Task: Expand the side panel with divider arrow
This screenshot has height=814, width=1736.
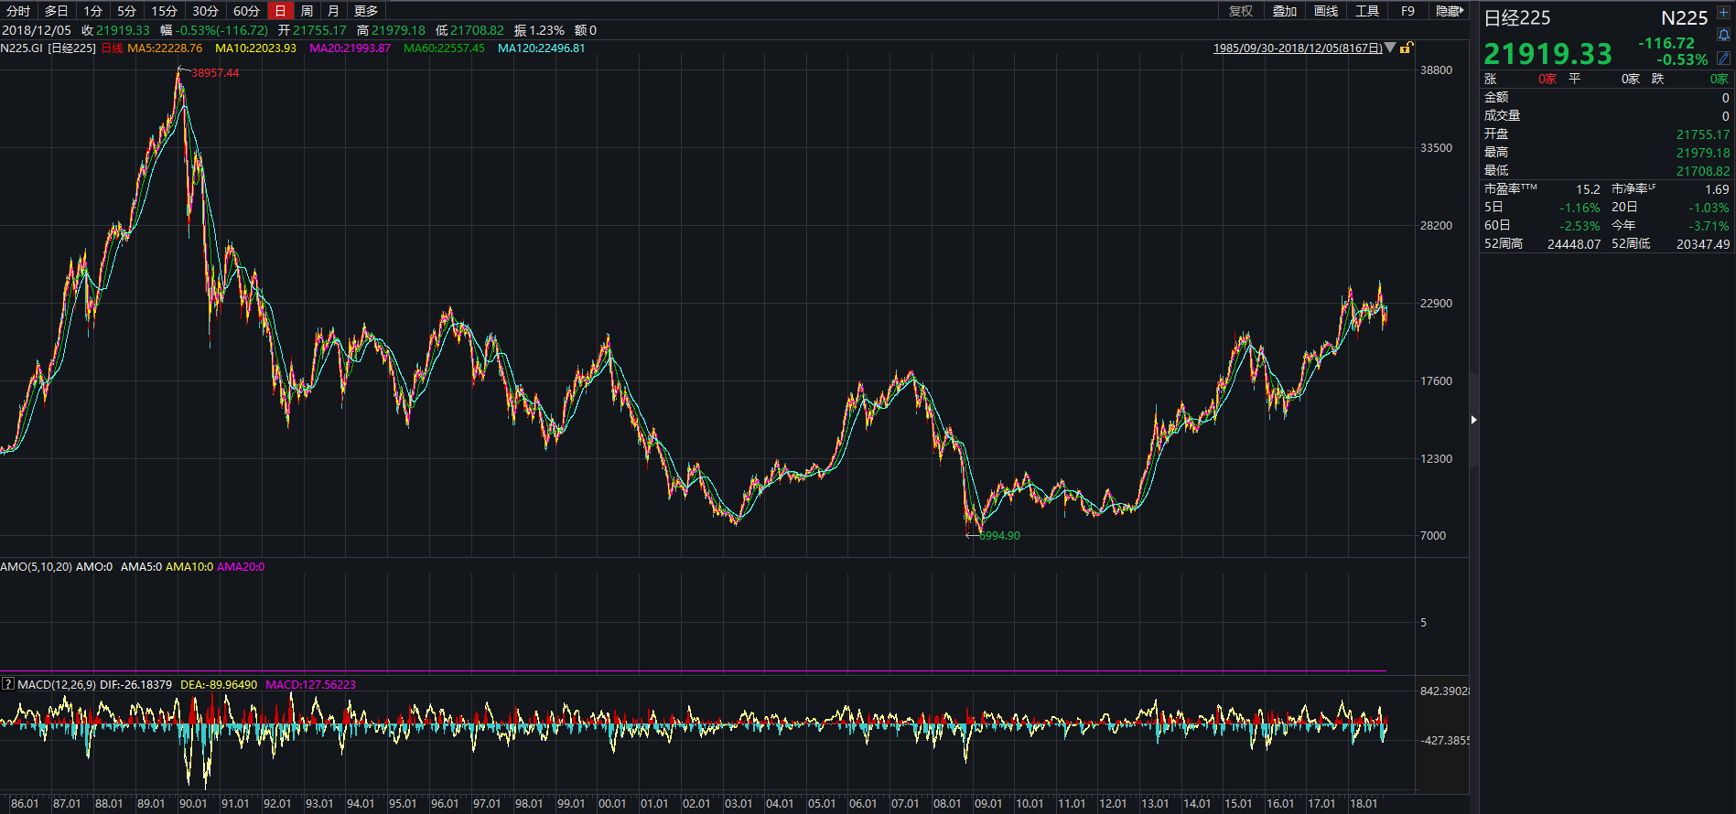Action: 1473,420
